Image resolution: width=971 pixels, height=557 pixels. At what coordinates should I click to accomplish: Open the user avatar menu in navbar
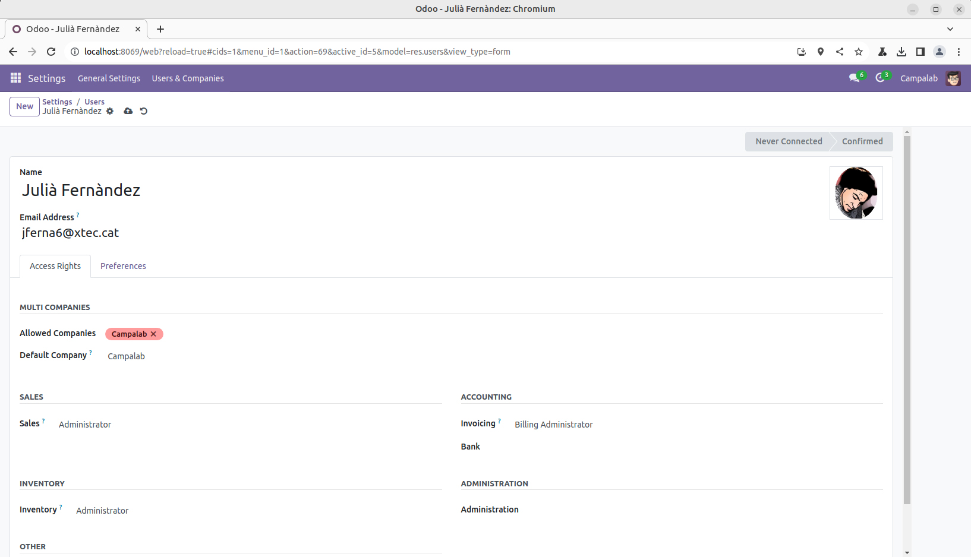pos(953,78)
